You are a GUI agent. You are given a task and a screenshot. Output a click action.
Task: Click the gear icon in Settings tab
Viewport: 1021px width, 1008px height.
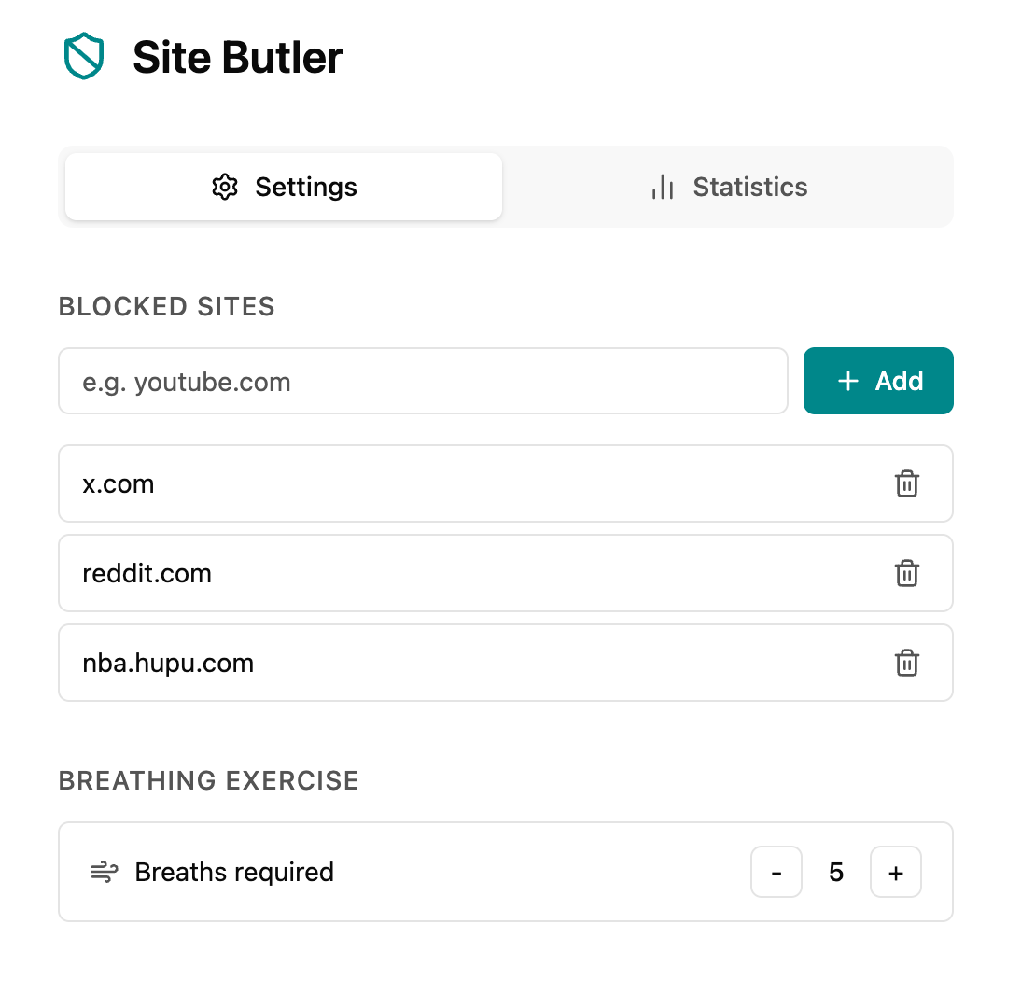click(x=225, y=187)
